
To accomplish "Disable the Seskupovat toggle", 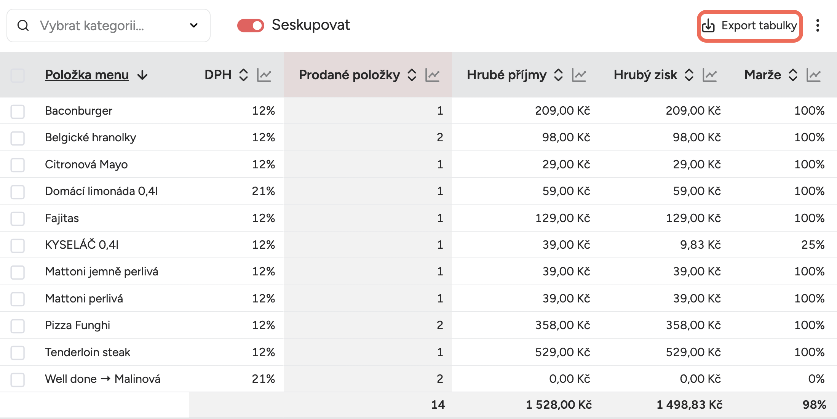I will pyautogui.click(x=251, y=26).
